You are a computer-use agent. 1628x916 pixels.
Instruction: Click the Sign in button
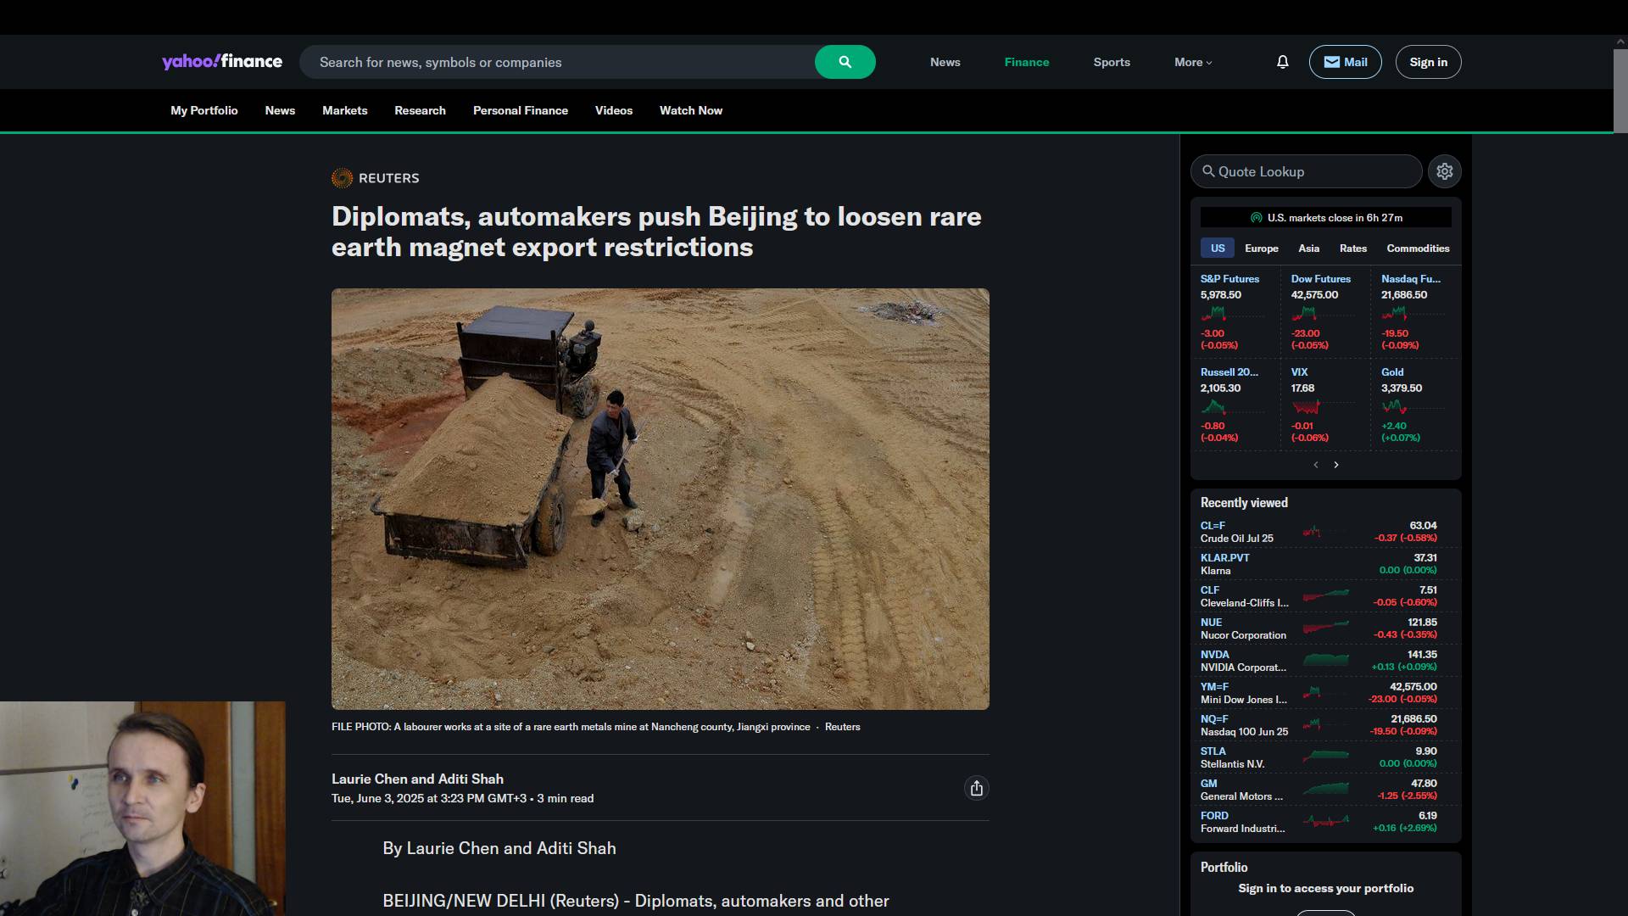click(1428, 62)
